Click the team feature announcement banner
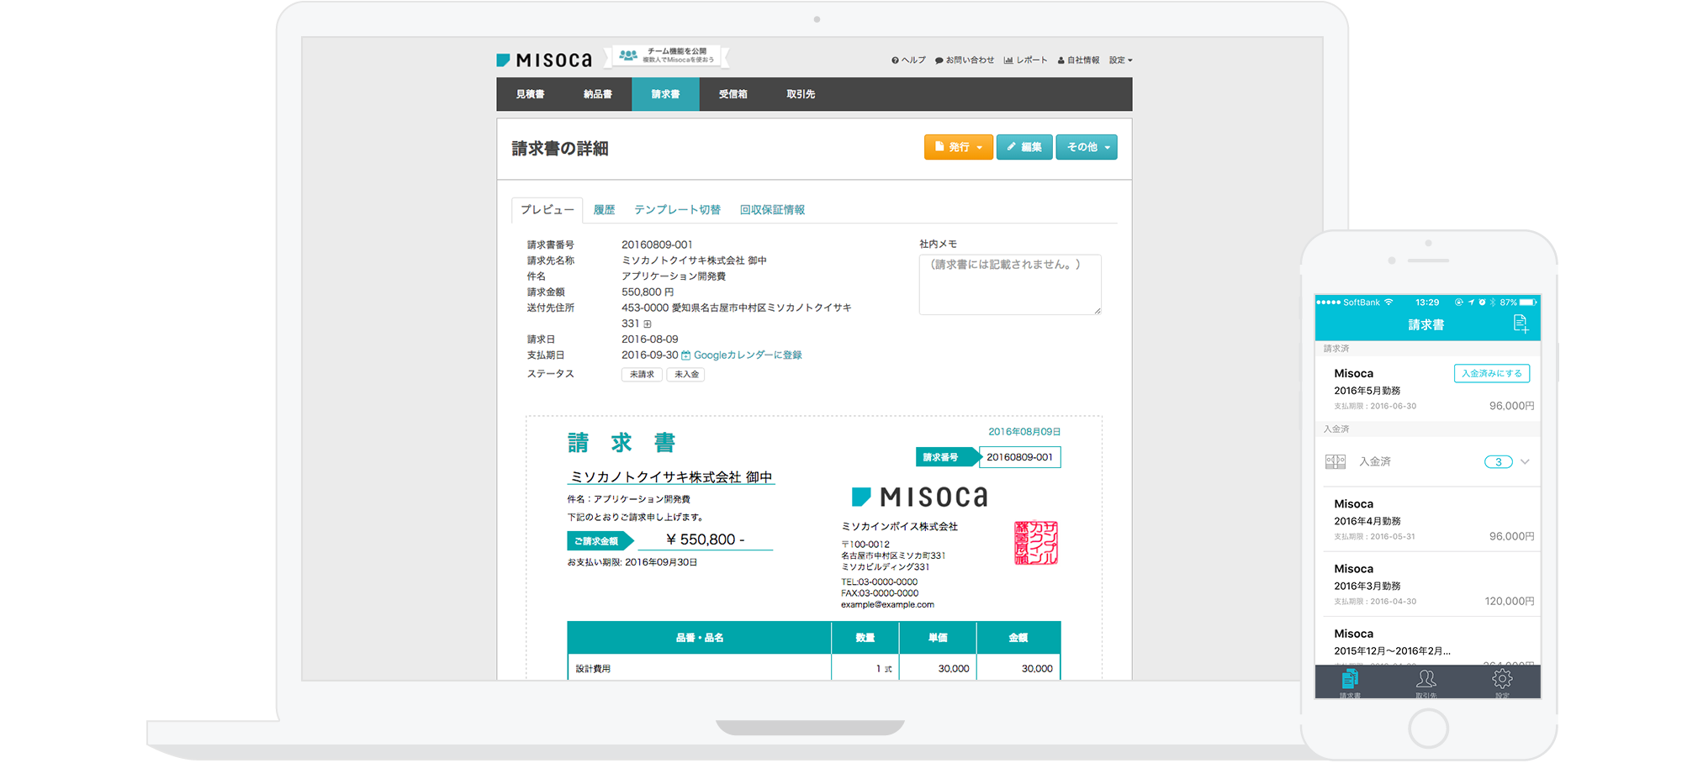This screenshot has height=763, width=1682. tap(669, 55)
